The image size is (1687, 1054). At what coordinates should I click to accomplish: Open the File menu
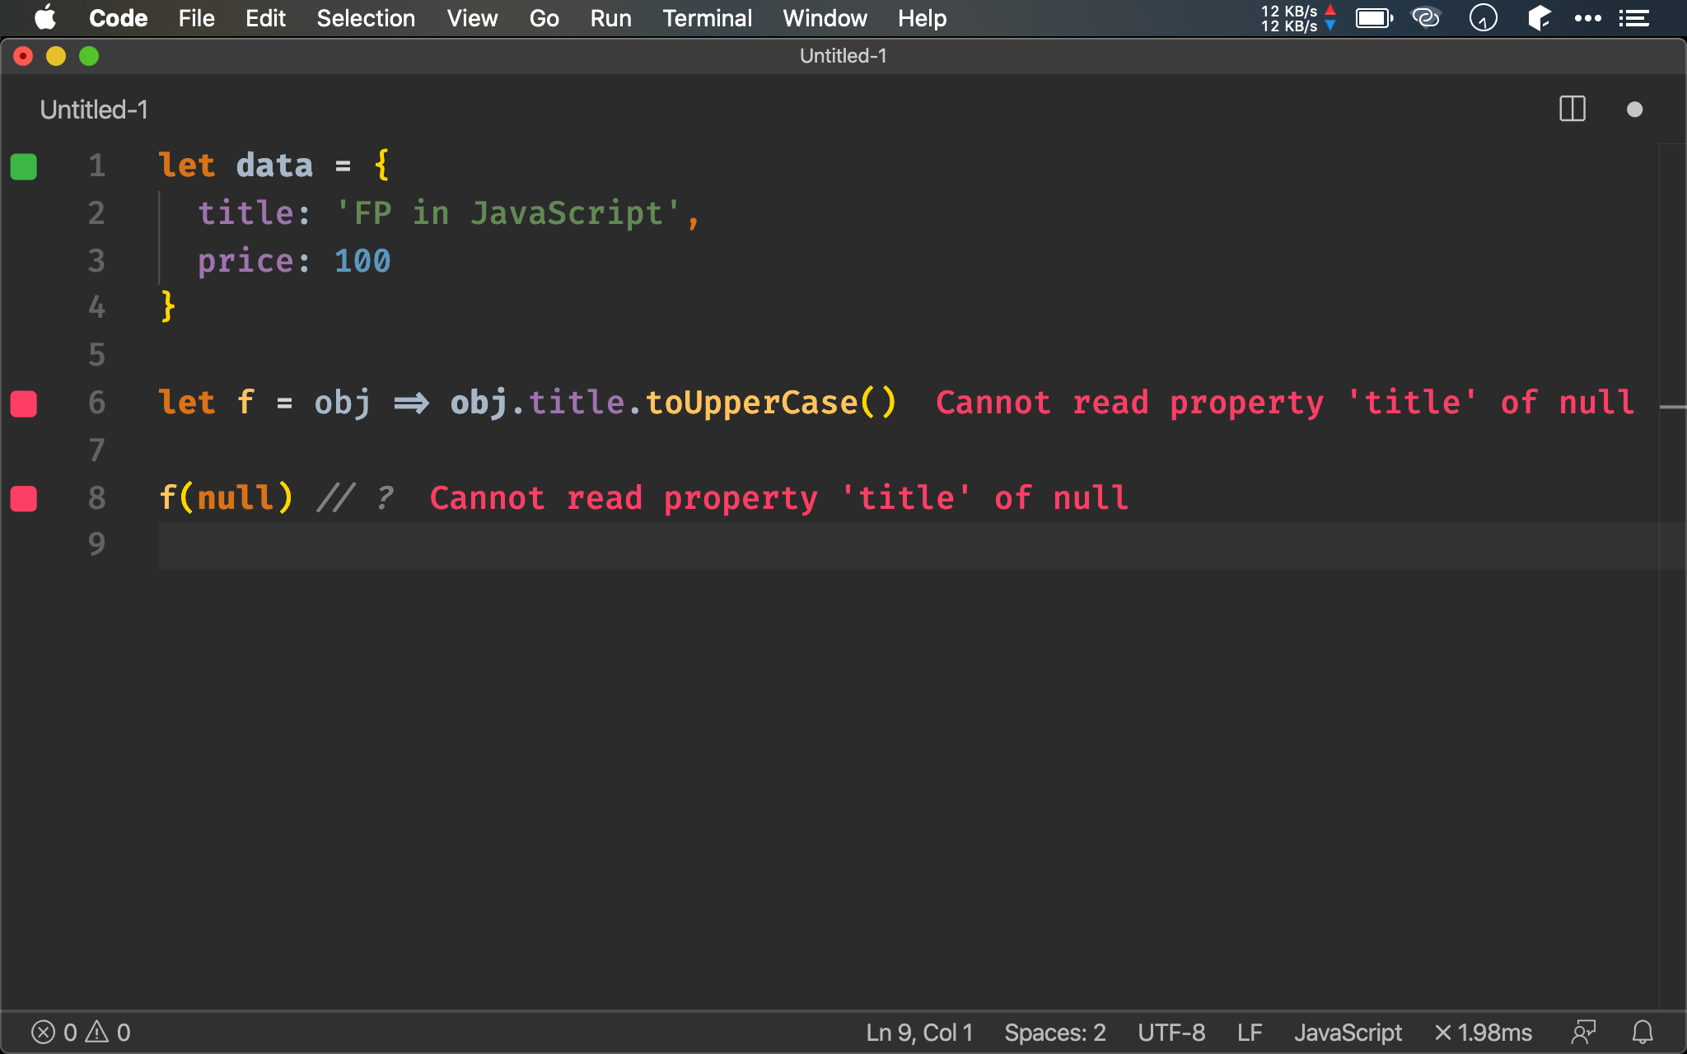point(196,18)
